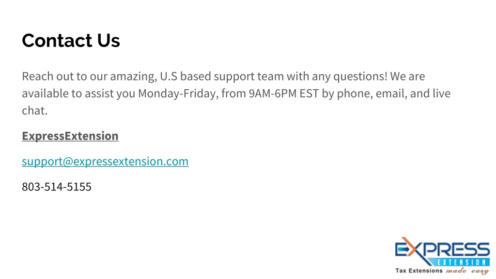Click the 'Us' word in the heading
Image resolution: width=496 pixels, height=279 pixels.
108,41
